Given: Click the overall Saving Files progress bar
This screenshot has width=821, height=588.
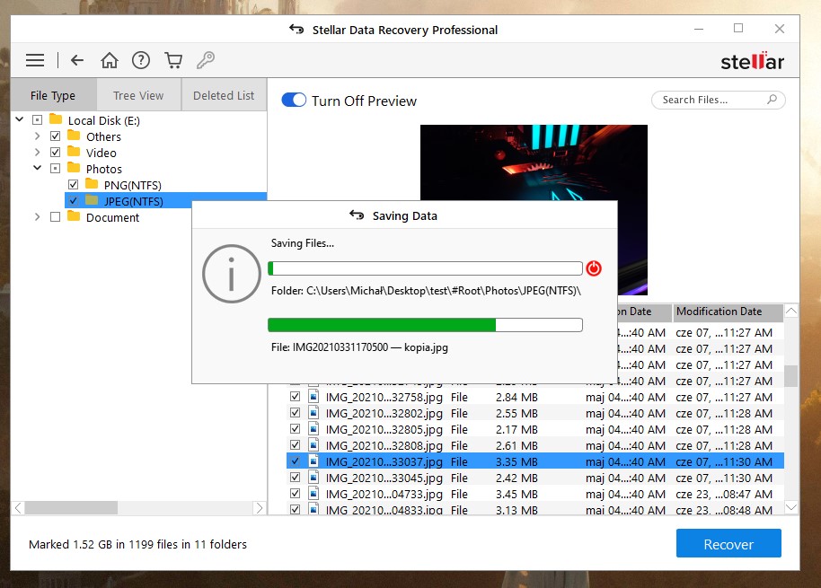Looking at the screenshot, I should (x=425, y=268).
